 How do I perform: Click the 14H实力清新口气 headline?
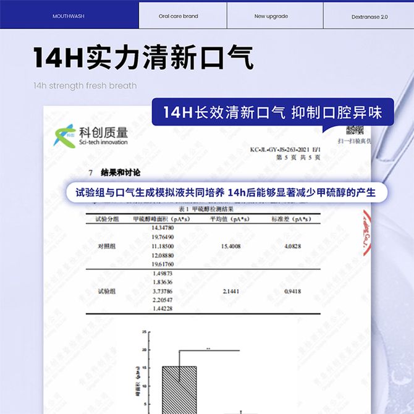143,57
